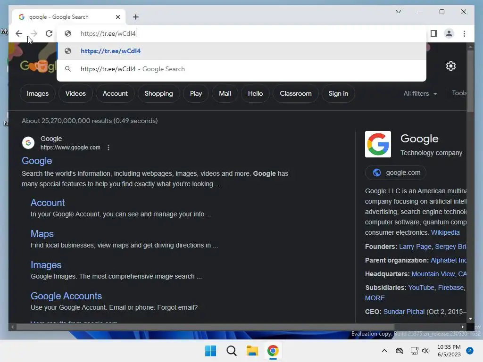The height and width of the screenshot is (362, 483).
Task: Open Windows taskbar search
Action: point(231,351)
